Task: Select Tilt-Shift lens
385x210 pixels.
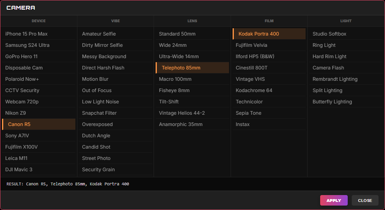Action: [x=192, y=102]
